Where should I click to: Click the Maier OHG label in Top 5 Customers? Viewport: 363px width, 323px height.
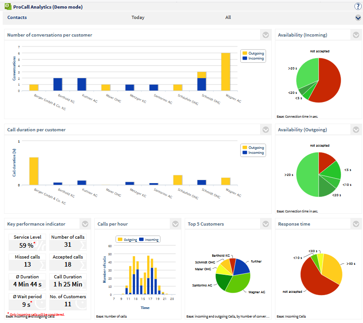tap(203, 269)
